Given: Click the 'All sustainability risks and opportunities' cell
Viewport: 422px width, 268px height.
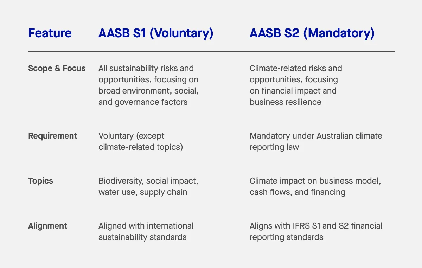Looking at the screenshot, I should pos(149,85).
